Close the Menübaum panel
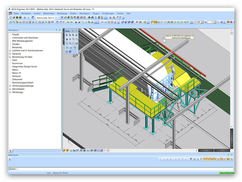242x182 pixels. tap(60, 30)
